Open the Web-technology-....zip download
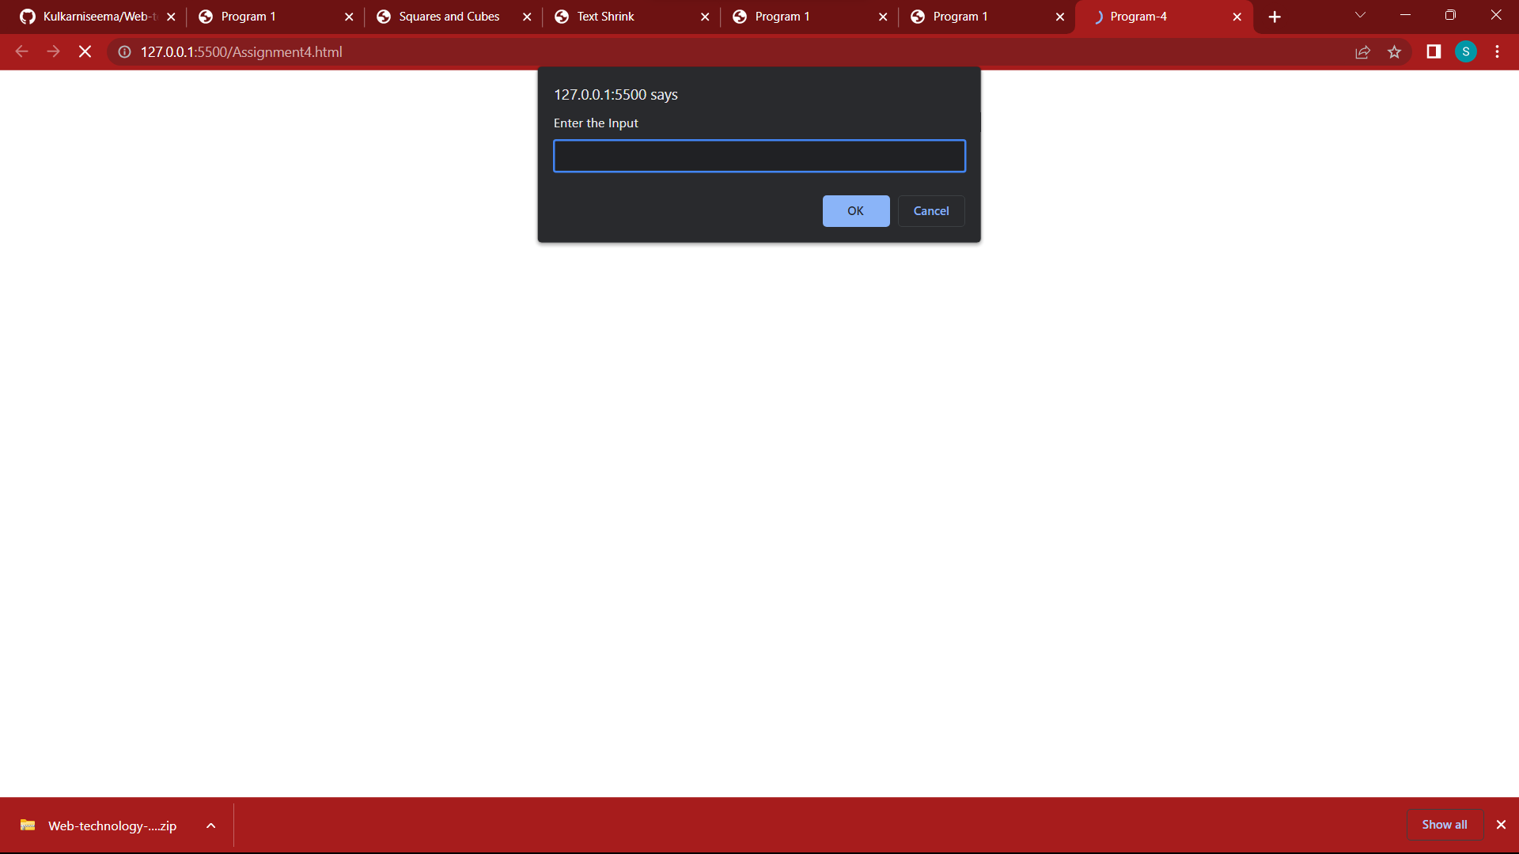The width and height of the screenshot is (1519, 854). click(111, 826)
